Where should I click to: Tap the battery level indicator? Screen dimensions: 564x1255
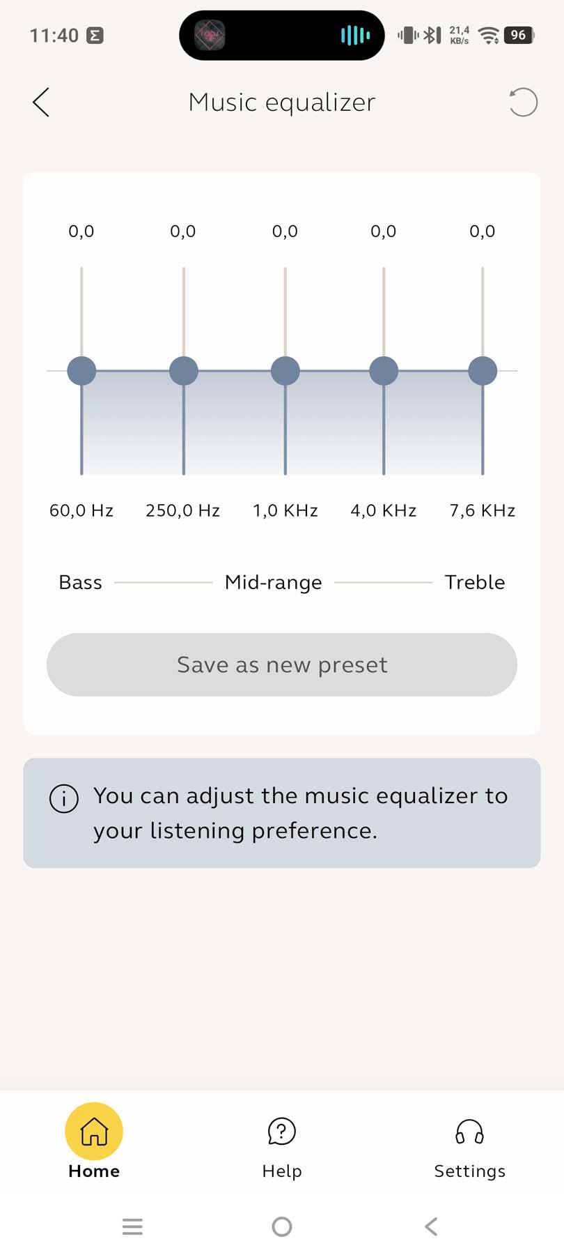[x=519, y=36]
